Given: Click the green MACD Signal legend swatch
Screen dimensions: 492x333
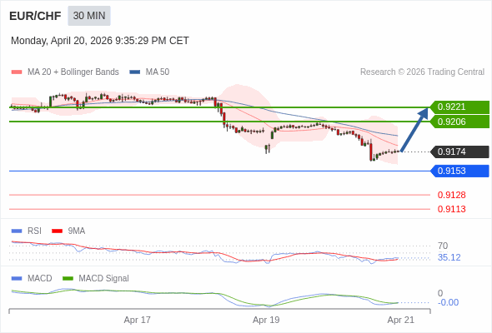Looking at the screenshot, I should [68, 279].
